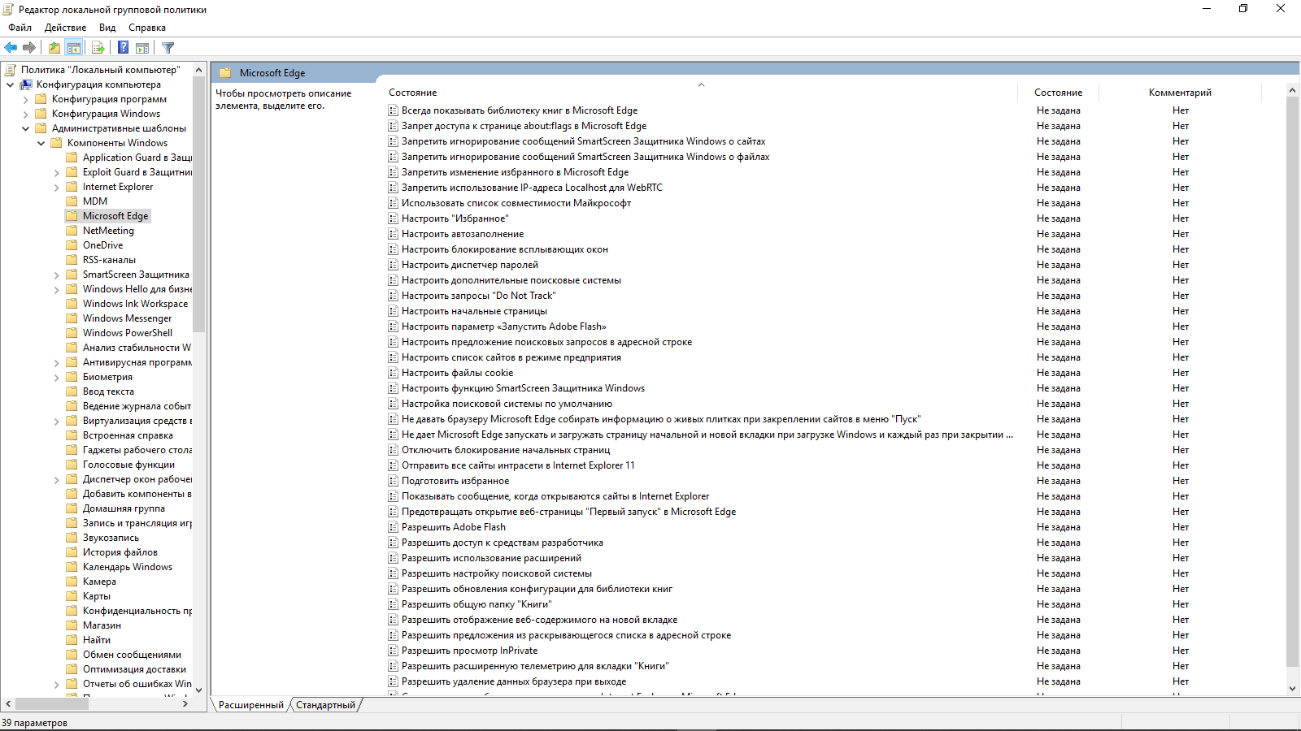Collapse the 'Административные шаблоны' node
The height and width of the screenshot is (731, 1301).
pos(25,128)
